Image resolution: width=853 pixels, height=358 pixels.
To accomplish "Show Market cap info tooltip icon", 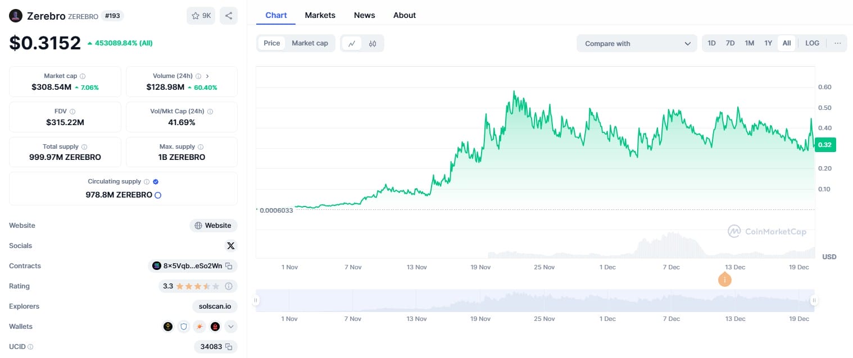I will coord(83,76).
